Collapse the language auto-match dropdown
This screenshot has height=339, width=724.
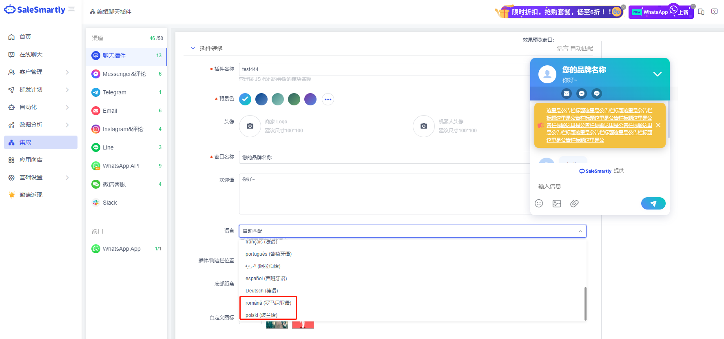(x=580, y=231)
